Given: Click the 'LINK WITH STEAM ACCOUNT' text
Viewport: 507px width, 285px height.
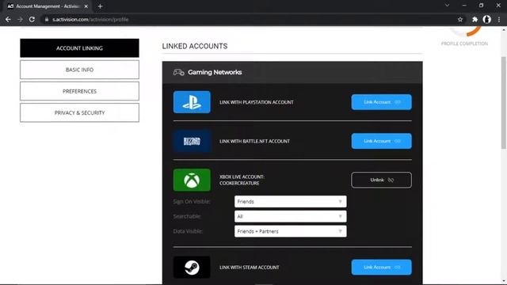Looking at the screenshot, I should pos(250,268).
